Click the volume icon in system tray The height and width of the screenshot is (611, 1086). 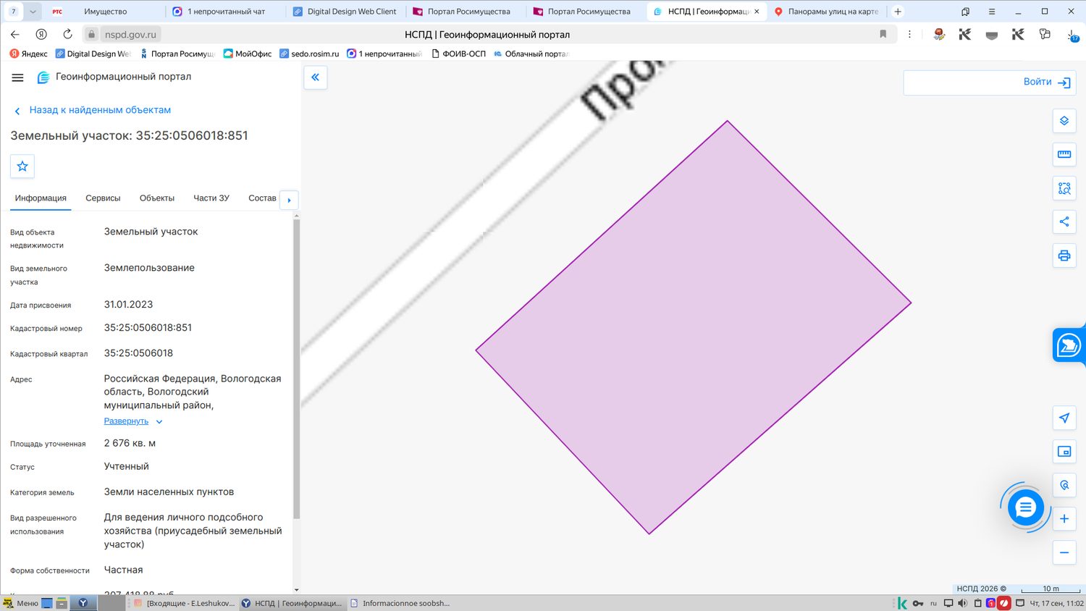(962, 603)
